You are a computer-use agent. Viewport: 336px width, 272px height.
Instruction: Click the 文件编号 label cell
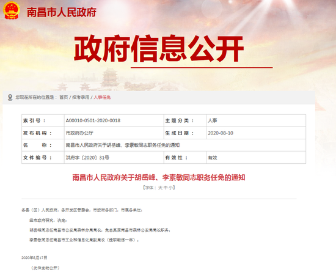(x=43, y=158)
